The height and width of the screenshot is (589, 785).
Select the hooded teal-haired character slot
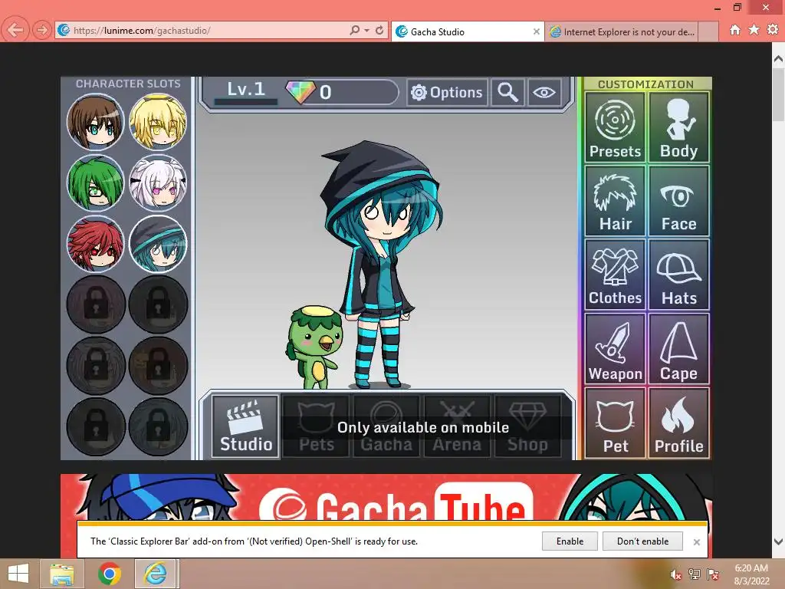[158, 244]
